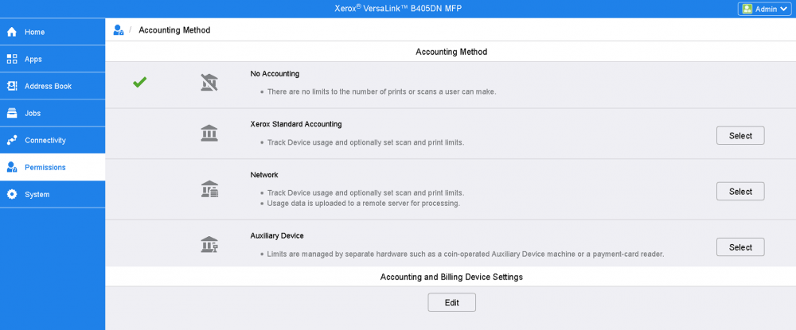Open the Permissions menu item
796x330 pixels.
[45, 167]
